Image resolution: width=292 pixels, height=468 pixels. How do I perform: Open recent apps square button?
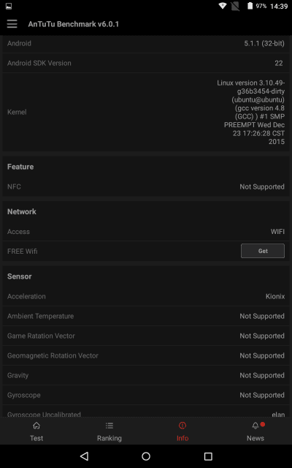point(208,456)
